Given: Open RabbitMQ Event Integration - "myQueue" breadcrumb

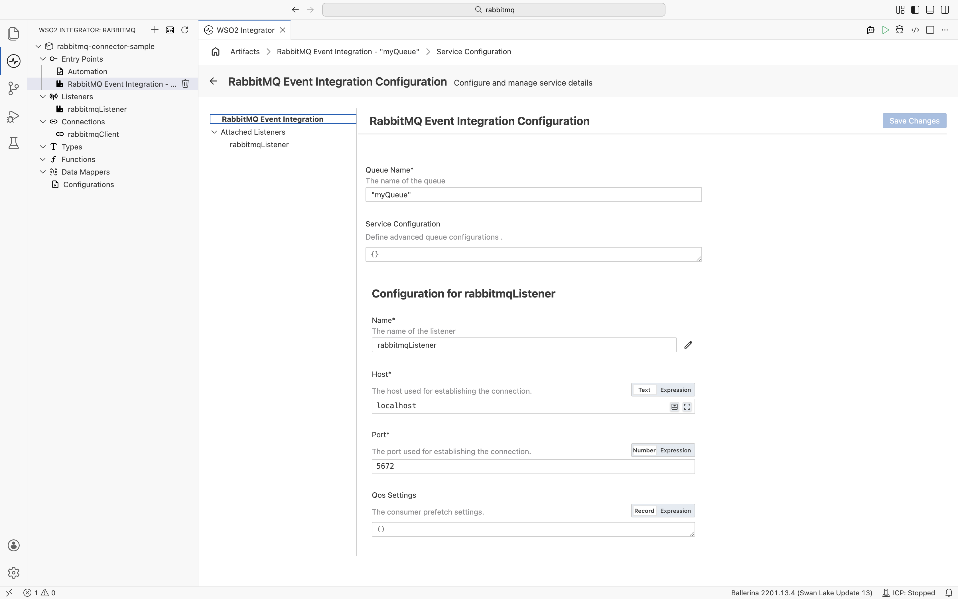Looking at the screenshot, I should click(x=348, y=52).
